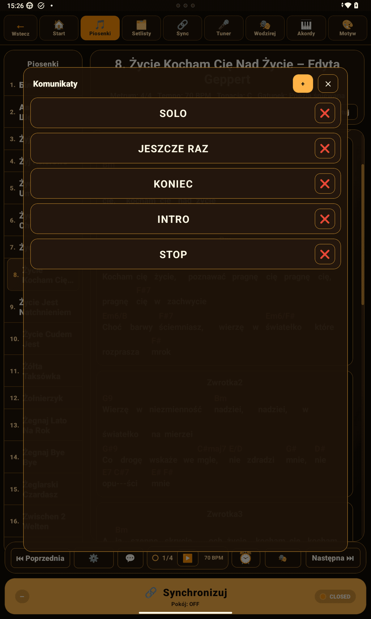Toggle the CLOSED sync room switch

click(x=335, y=596)
